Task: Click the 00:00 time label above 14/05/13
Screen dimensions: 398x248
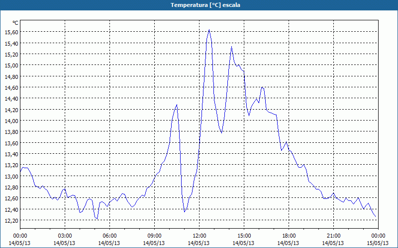Action: pyautogui.click(x=20, y=236)
